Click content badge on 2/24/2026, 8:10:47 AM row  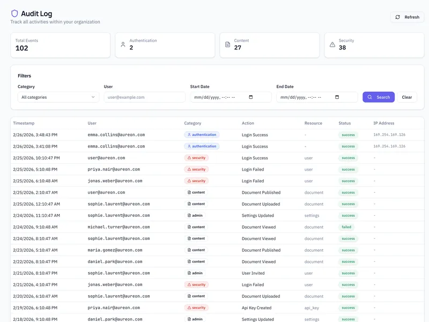click(x=196, y=238)
